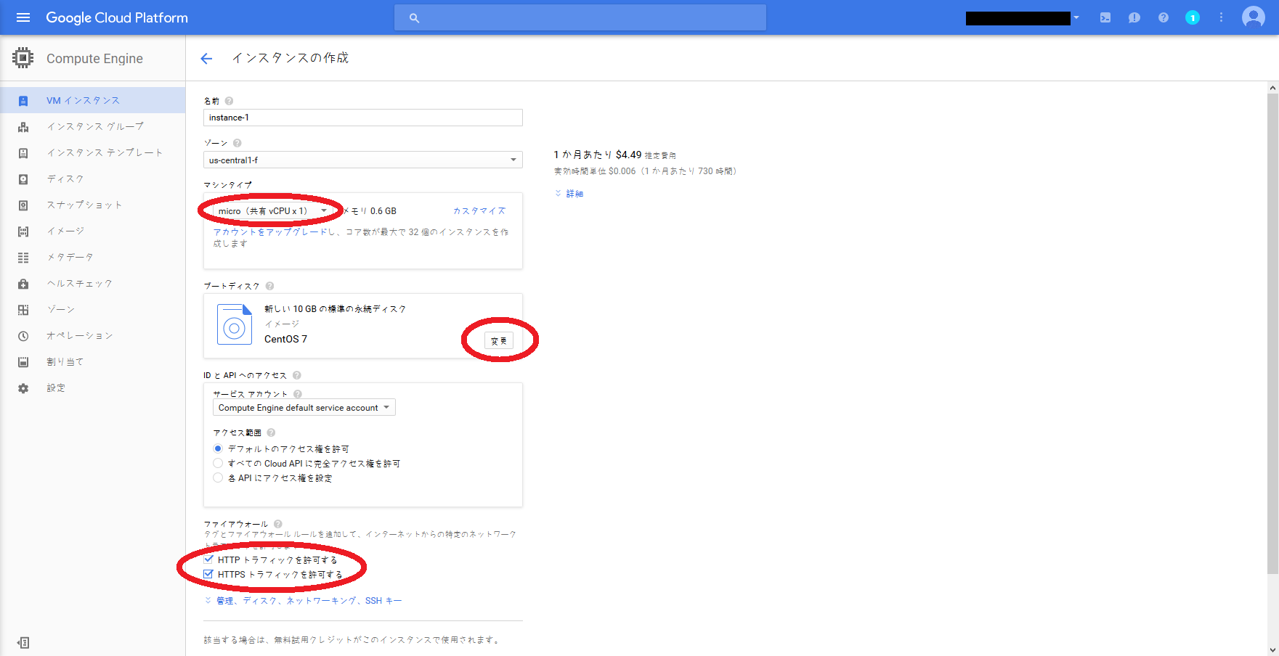This screenshot has width=1279, height=656.
Task: Click the Google Cloud Platform logo text
Action: tap(117, 18)
